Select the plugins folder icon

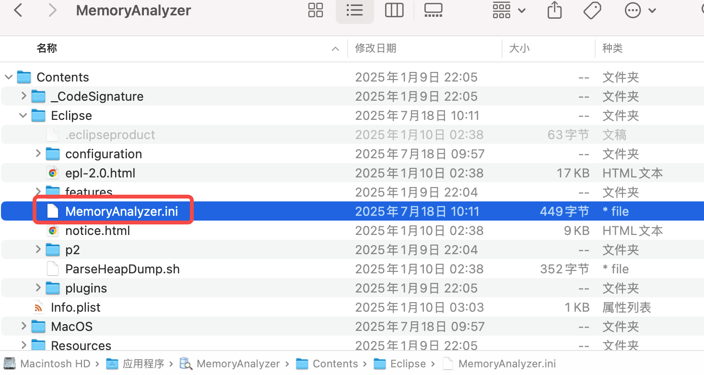click(53, 288)
